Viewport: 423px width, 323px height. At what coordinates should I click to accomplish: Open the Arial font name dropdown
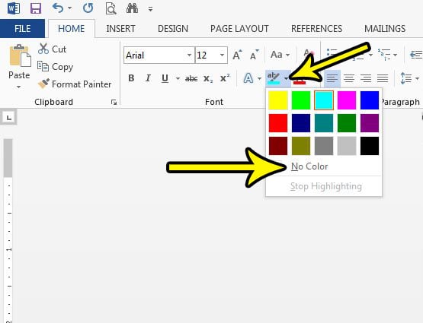tap(189, 55)
